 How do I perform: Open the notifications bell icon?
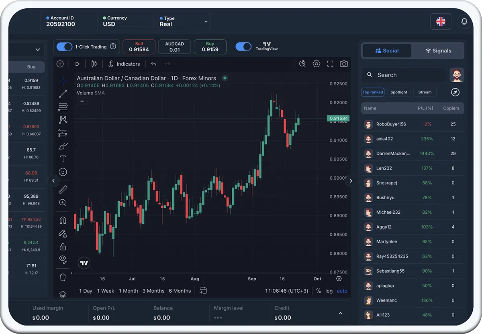click(464, 22)
